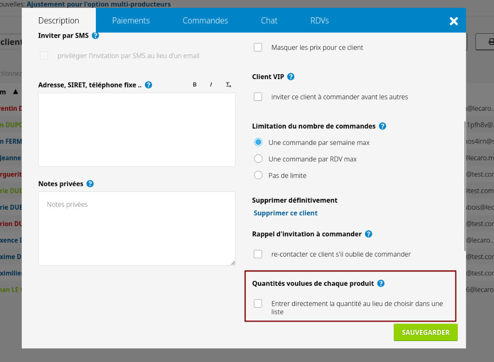View help for Rappel d'invitation à commander
The height and width of the screenshot is (362, 494).
369,234
